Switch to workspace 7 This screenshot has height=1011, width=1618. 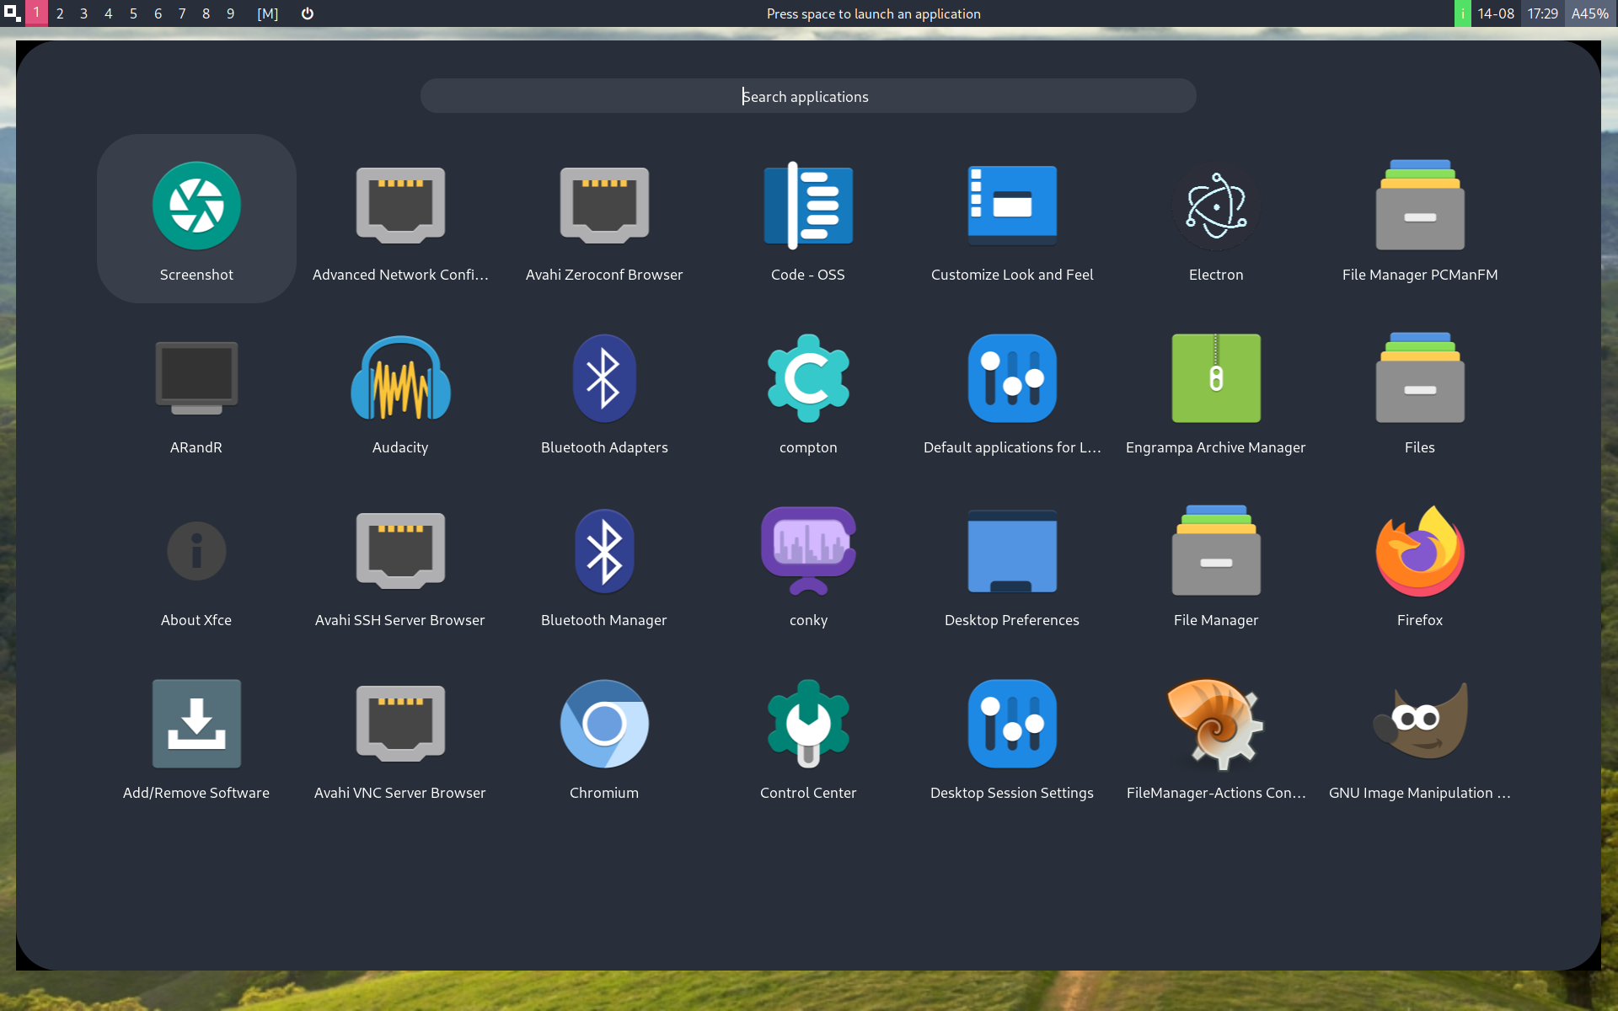pyautogui.click(x=182, y=13)
